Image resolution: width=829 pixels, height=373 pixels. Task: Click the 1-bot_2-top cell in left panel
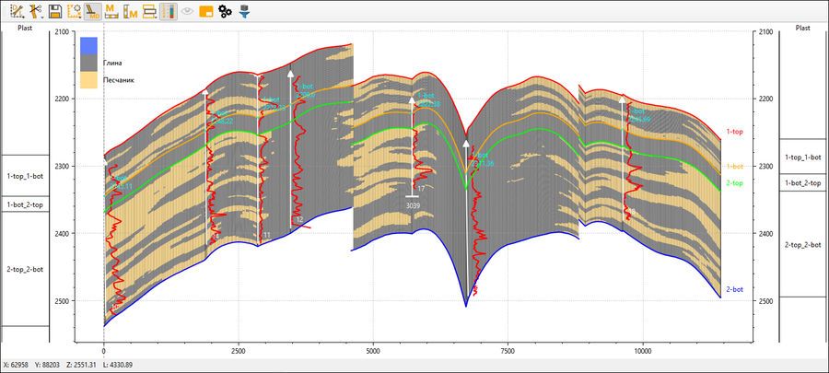point(25,204)
